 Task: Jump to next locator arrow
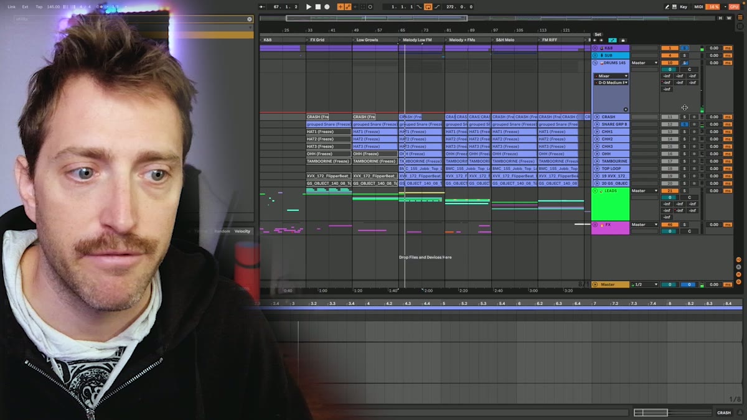(601, 40)
